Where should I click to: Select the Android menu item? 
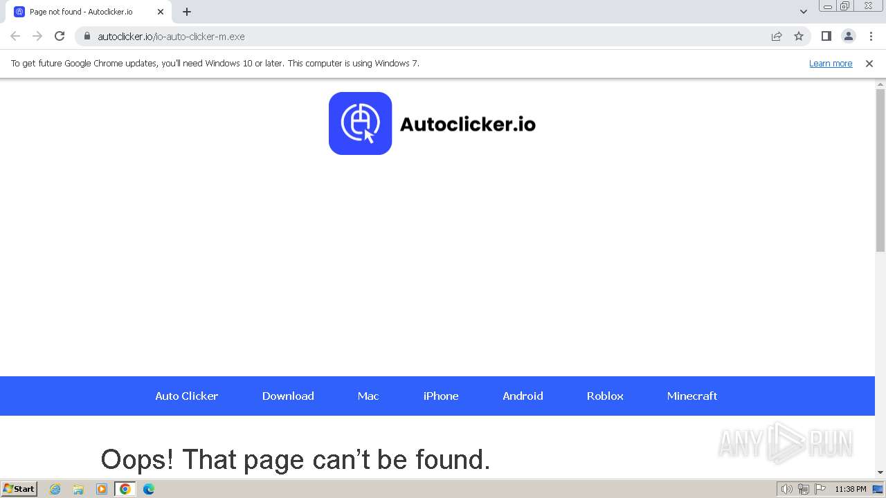(x=523, y=396)
